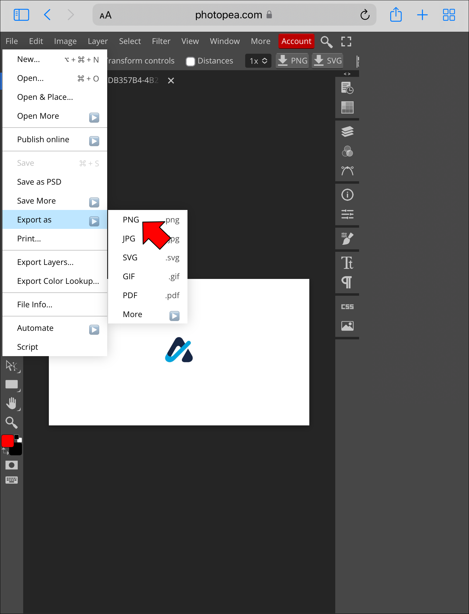Open the Paragraph panel icon
This screenshot has height=614, width=469.
click(347, 282)
